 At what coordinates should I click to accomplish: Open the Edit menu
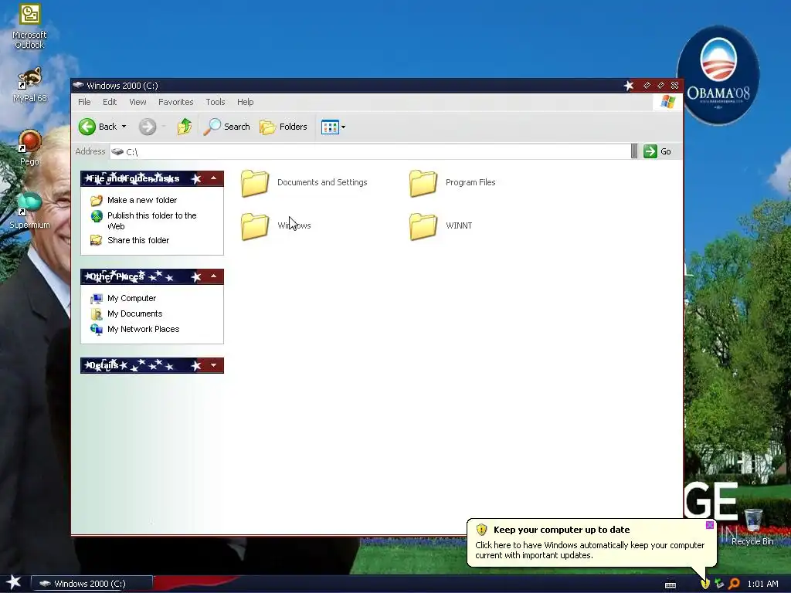[x=110, y=102]
